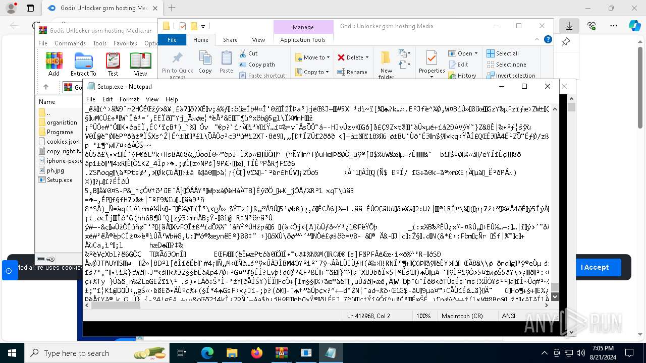Open the Application Tools ribbon tab
The image size is (646, 363).
coord(303,40)
